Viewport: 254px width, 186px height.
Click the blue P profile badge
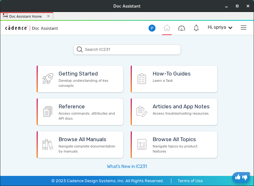tap(152, 28)
